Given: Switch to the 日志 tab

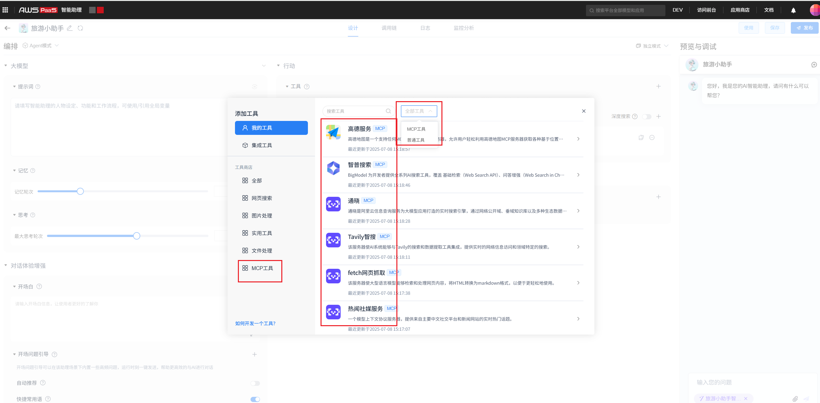Looking at the screenshot, I should [425, 28].
